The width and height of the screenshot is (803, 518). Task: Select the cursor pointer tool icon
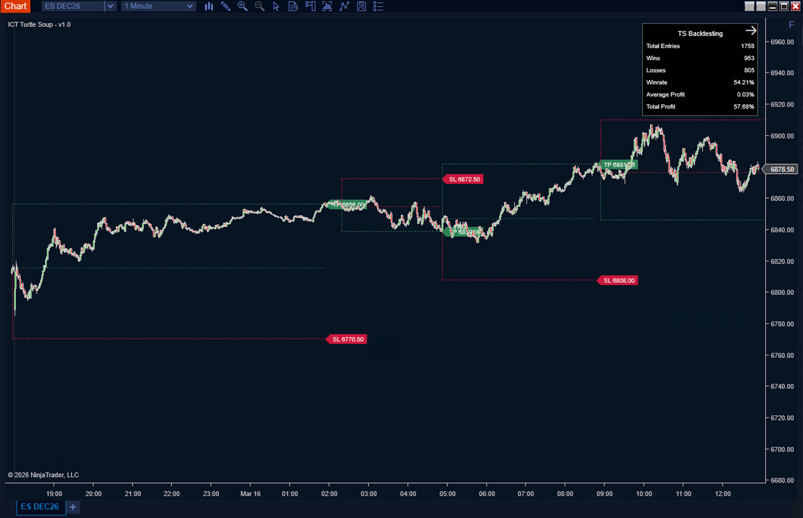point(276,6)
